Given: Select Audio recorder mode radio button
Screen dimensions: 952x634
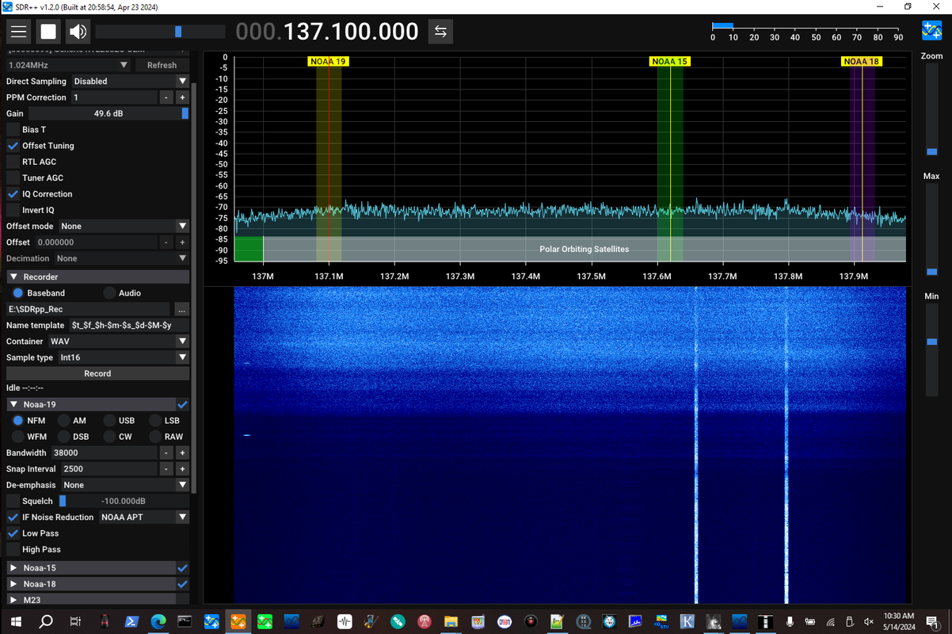Looking at the screenshot, I should click(109, 293).
